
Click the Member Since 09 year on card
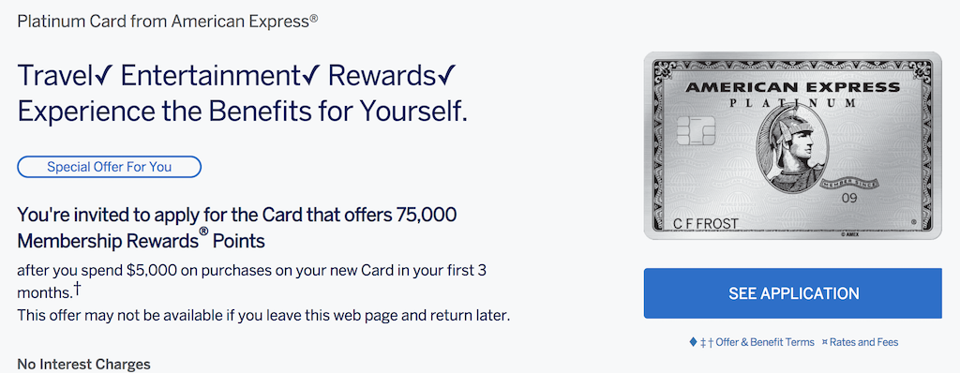click(x=848, y=199)
